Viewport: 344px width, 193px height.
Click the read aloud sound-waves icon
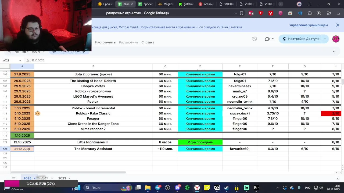[x=300, y=13]
